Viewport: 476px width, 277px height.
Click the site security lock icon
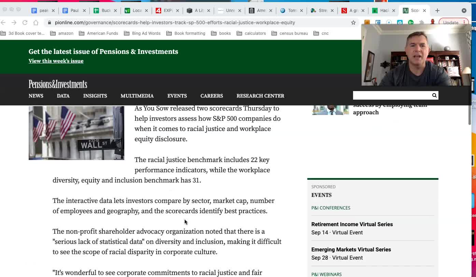pyautogui.click(x=50, y=23)
